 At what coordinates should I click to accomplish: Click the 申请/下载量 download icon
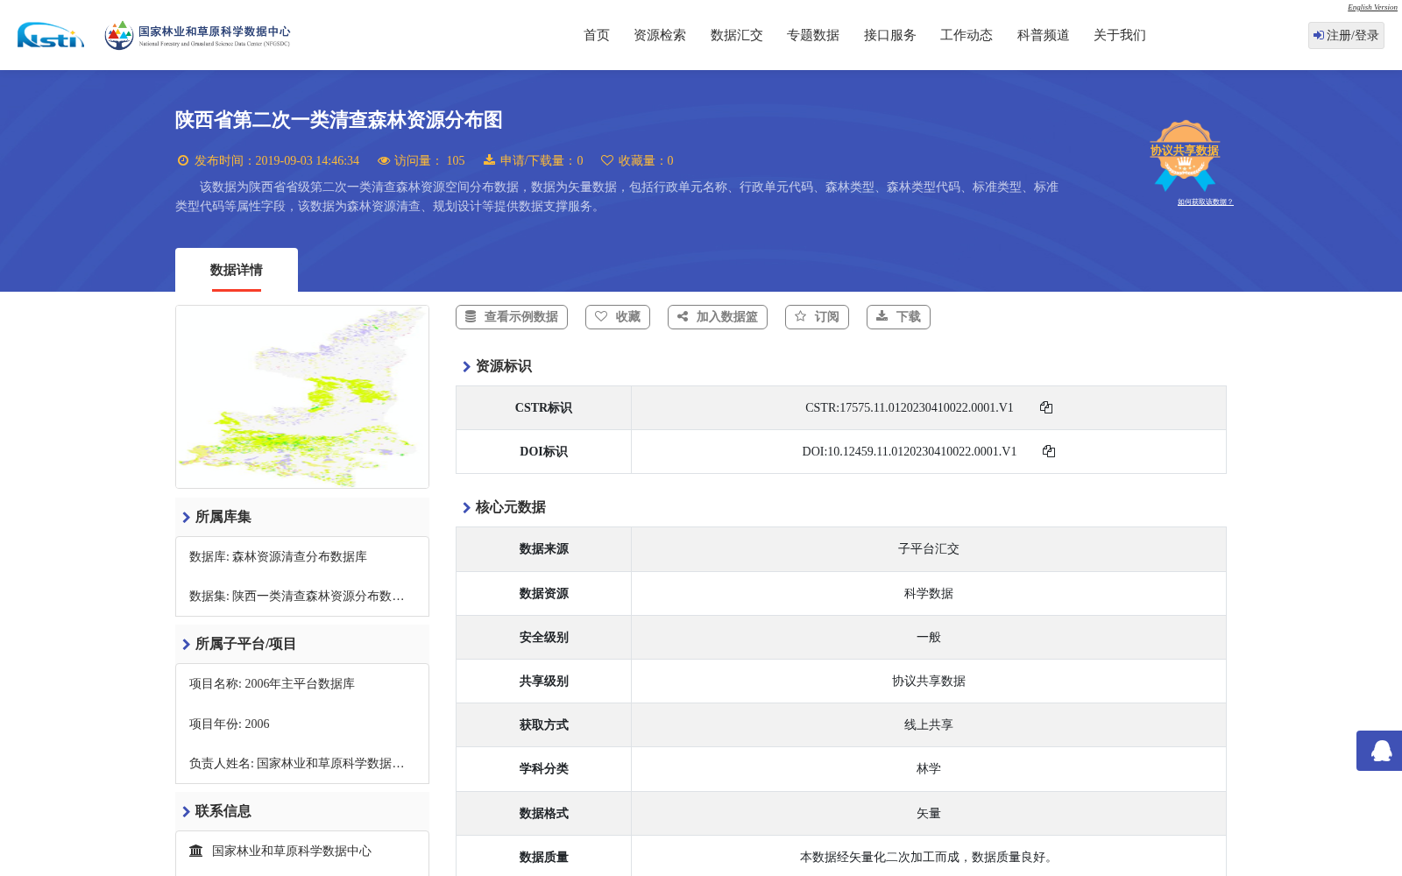(x=490, y=160)
